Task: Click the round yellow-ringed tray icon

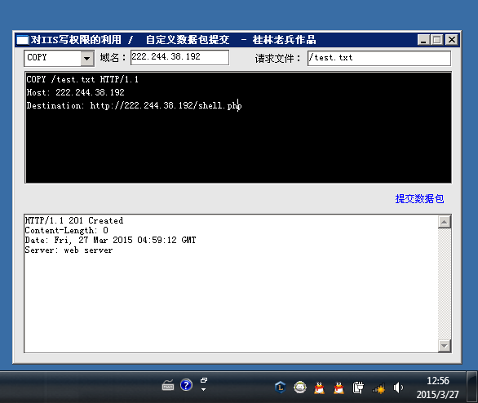Action: pos(300,387)
